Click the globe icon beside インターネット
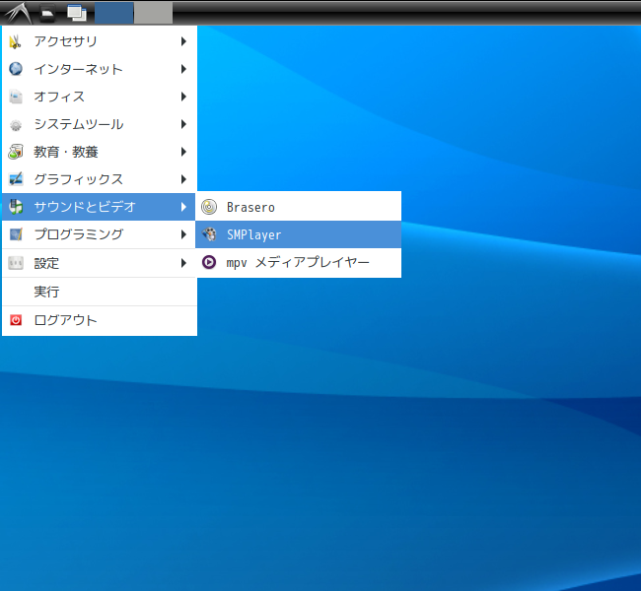This screenshot has width=641, height=591. pyautogui.click(x=16, y=69)
